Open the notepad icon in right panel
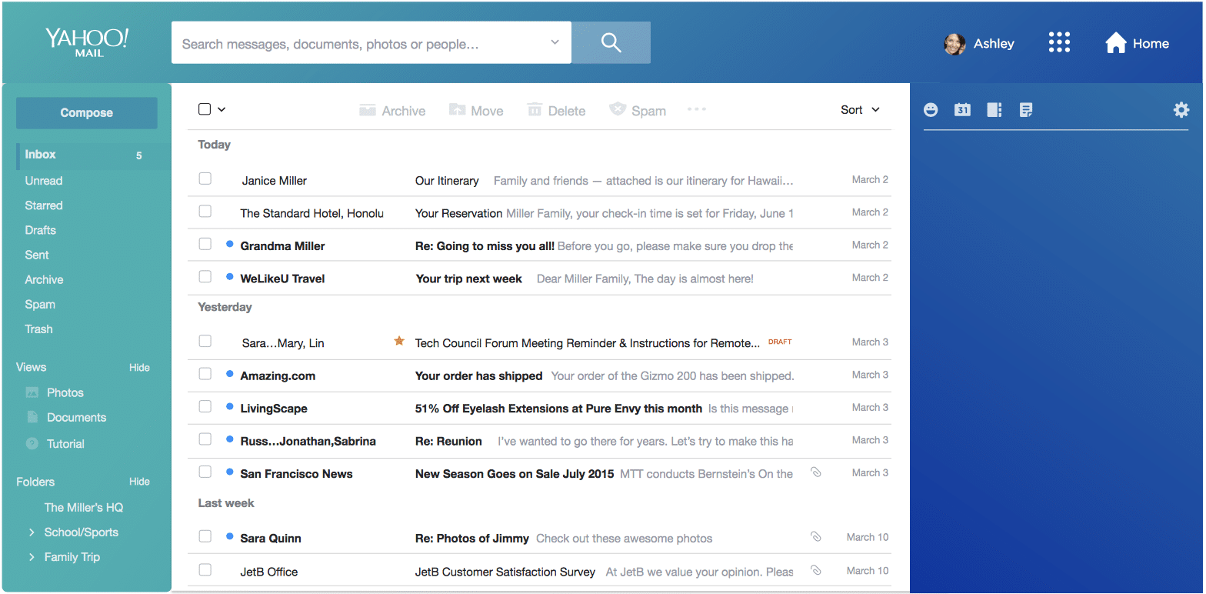The height and width of the screenshot is (594, 1206). [x=1026, y=110]
